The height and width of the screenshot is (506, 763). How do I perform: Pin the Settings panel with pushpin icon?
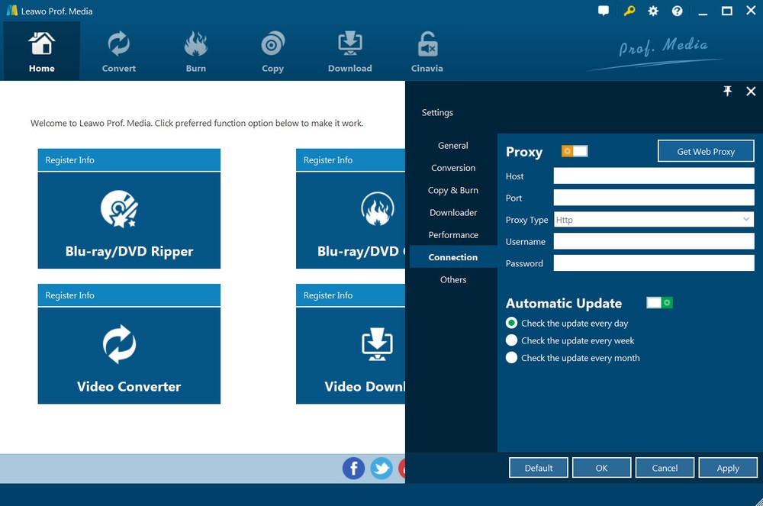click(x=727, y=92)
